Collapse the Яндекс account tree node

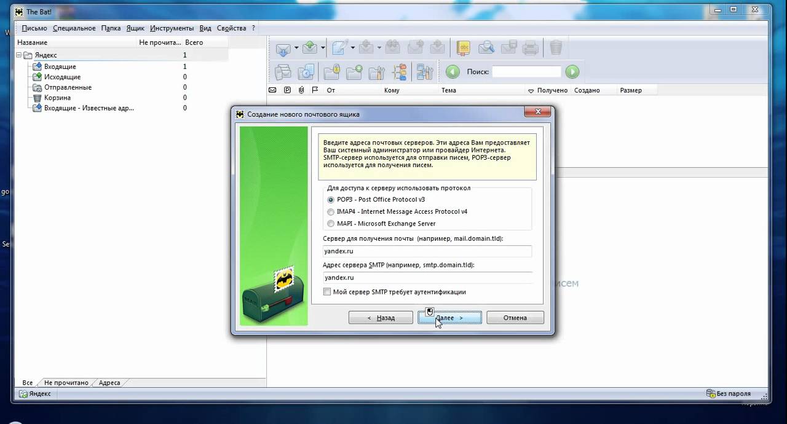click(19, 55)
